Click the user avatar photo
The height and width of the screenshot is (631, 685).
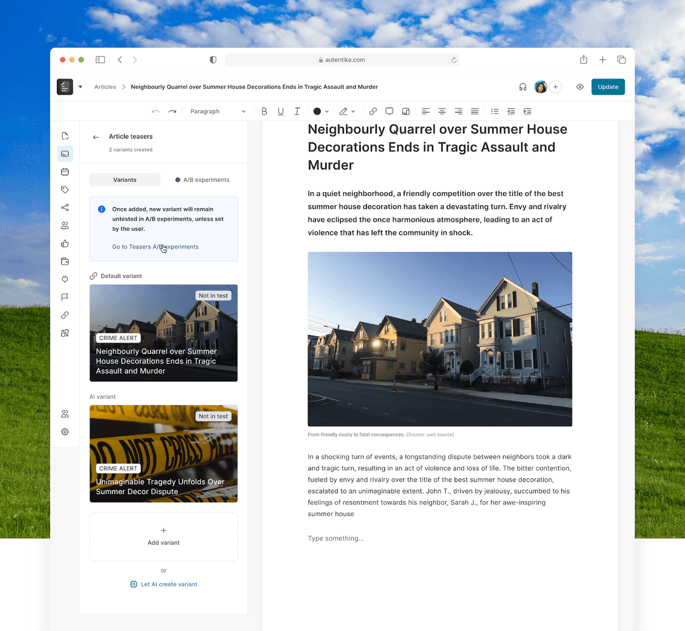point(541,87)
